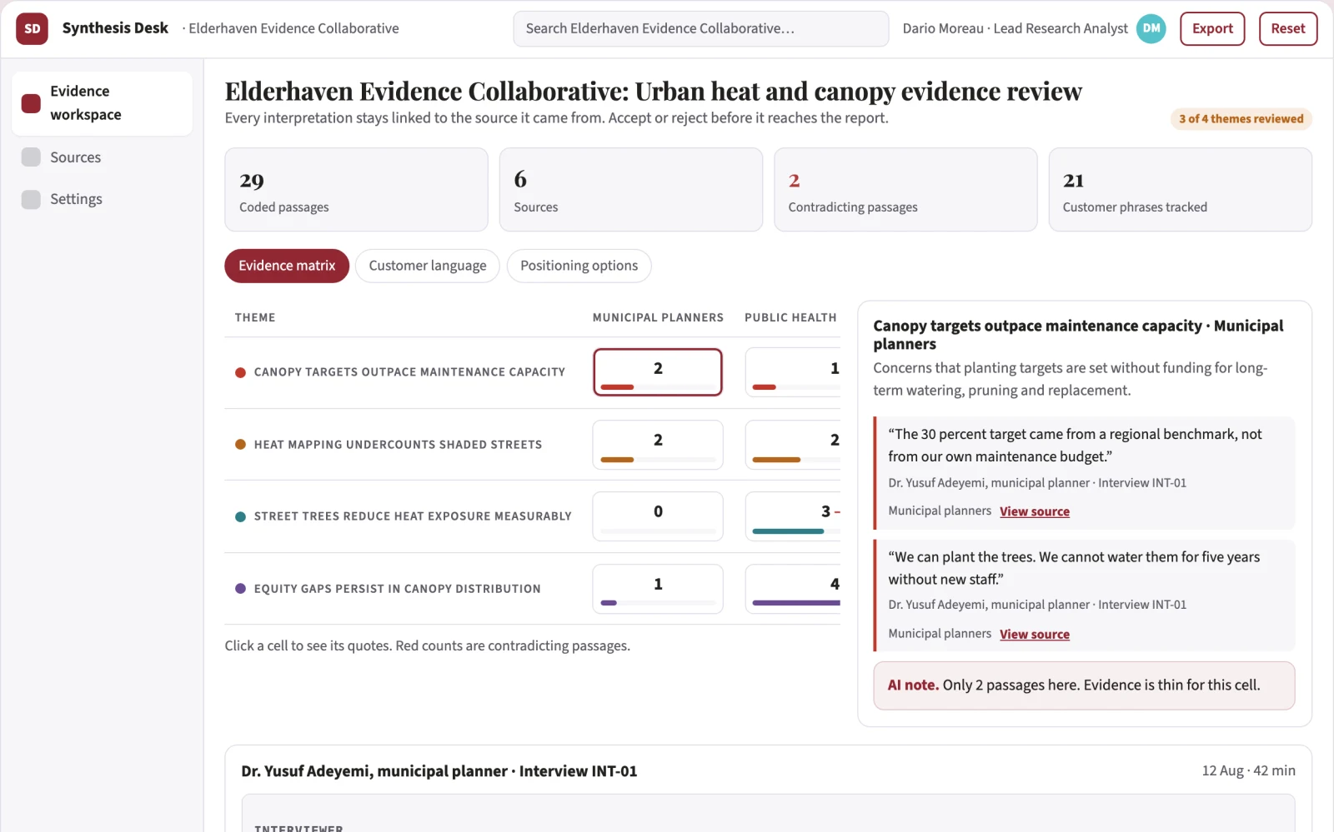1334x832 pixels.
Task: Select Canopy targets Municipal planners cell
Action: pos(658,372)
